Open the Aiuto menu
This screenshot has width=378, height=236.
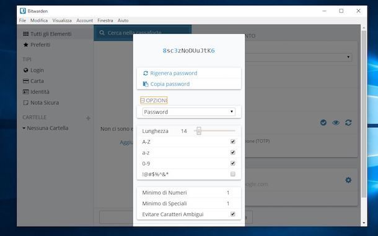[x=123, y=20]
